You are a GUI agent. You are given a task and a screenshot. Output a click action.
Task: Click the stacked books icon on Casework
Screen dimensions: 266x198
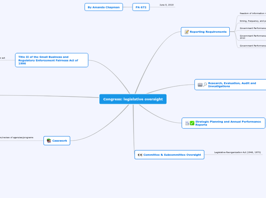coord(49,141)
